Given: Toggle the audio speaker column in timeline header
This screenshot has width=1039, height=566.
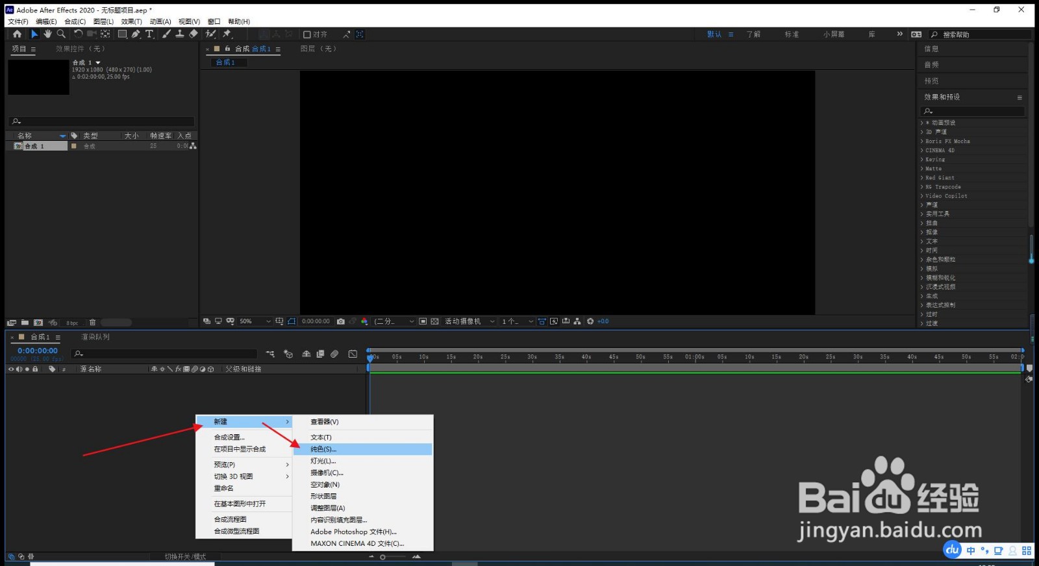Looking at the screenshot, I should pos(19,369).
